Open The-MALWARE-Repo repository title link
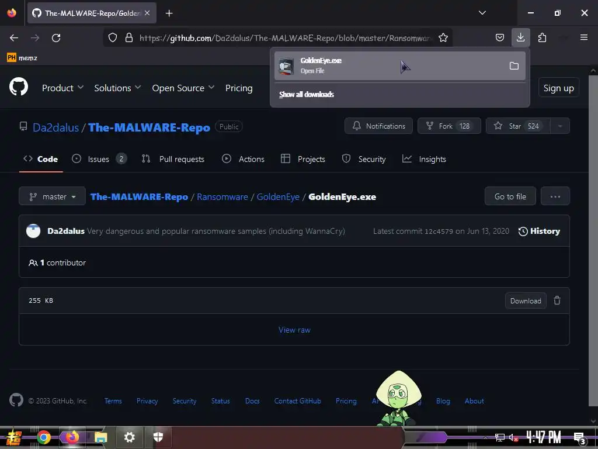 tap(149, 127)
